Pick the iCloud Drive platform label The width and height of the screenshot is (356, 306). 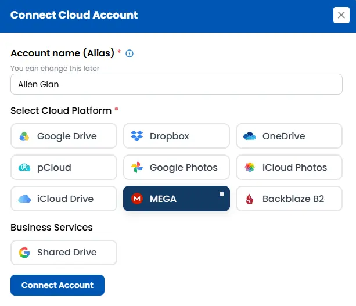[65, 199]
